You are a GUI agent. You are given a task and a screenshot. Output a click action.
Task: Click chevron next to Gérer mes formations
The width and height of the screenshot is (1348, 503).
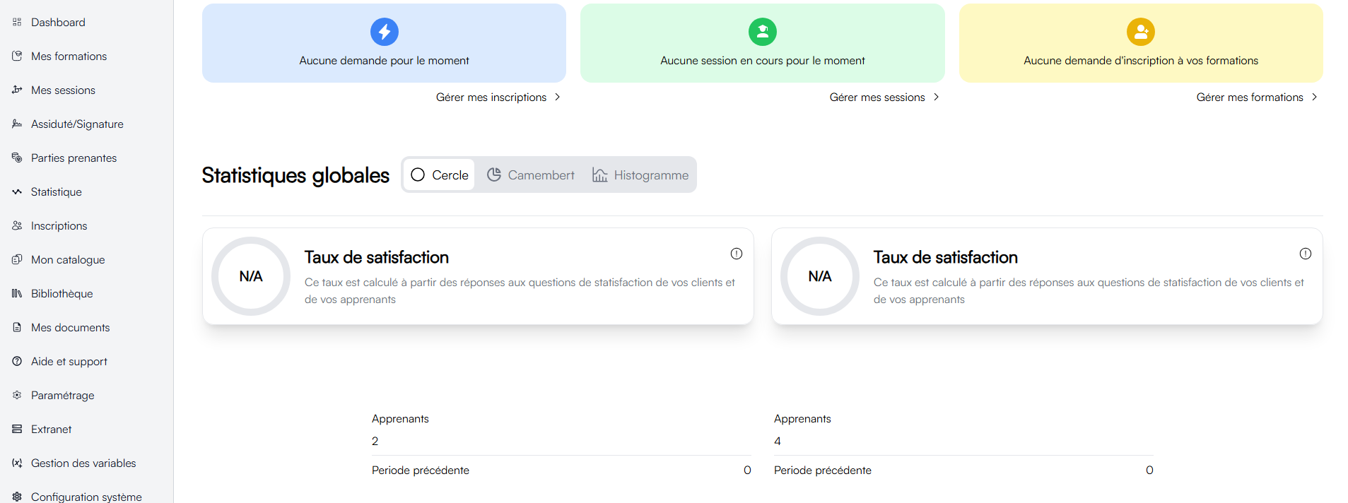1315,97
